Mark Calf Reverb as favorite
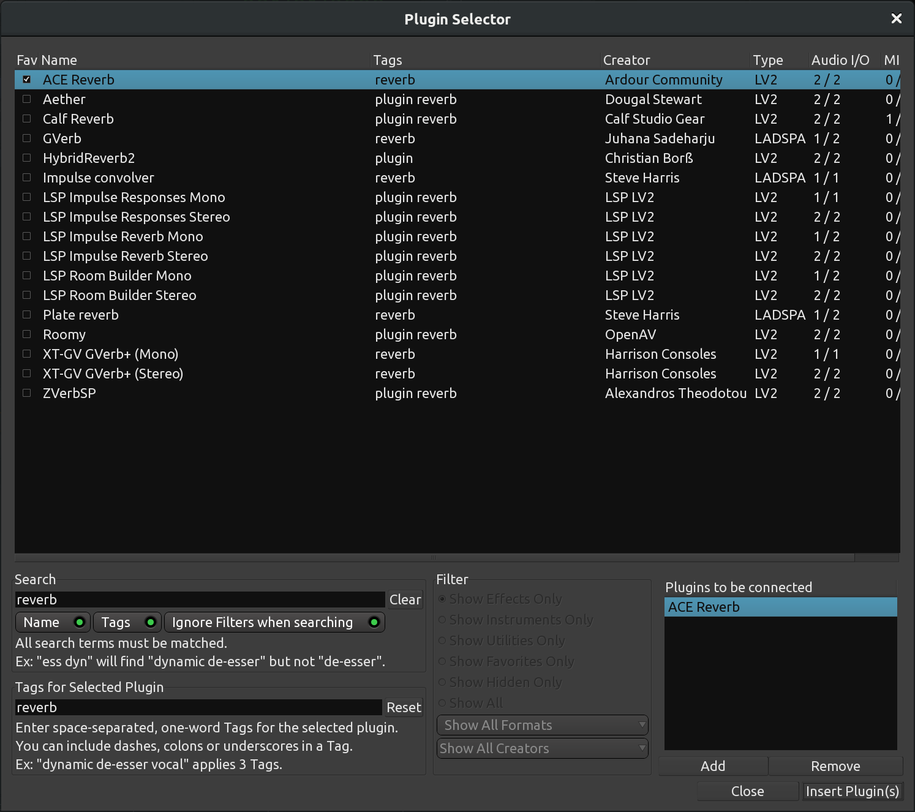The height and width of the screenshot is (812, 915). pyautogui.click(x=27, y=119)
